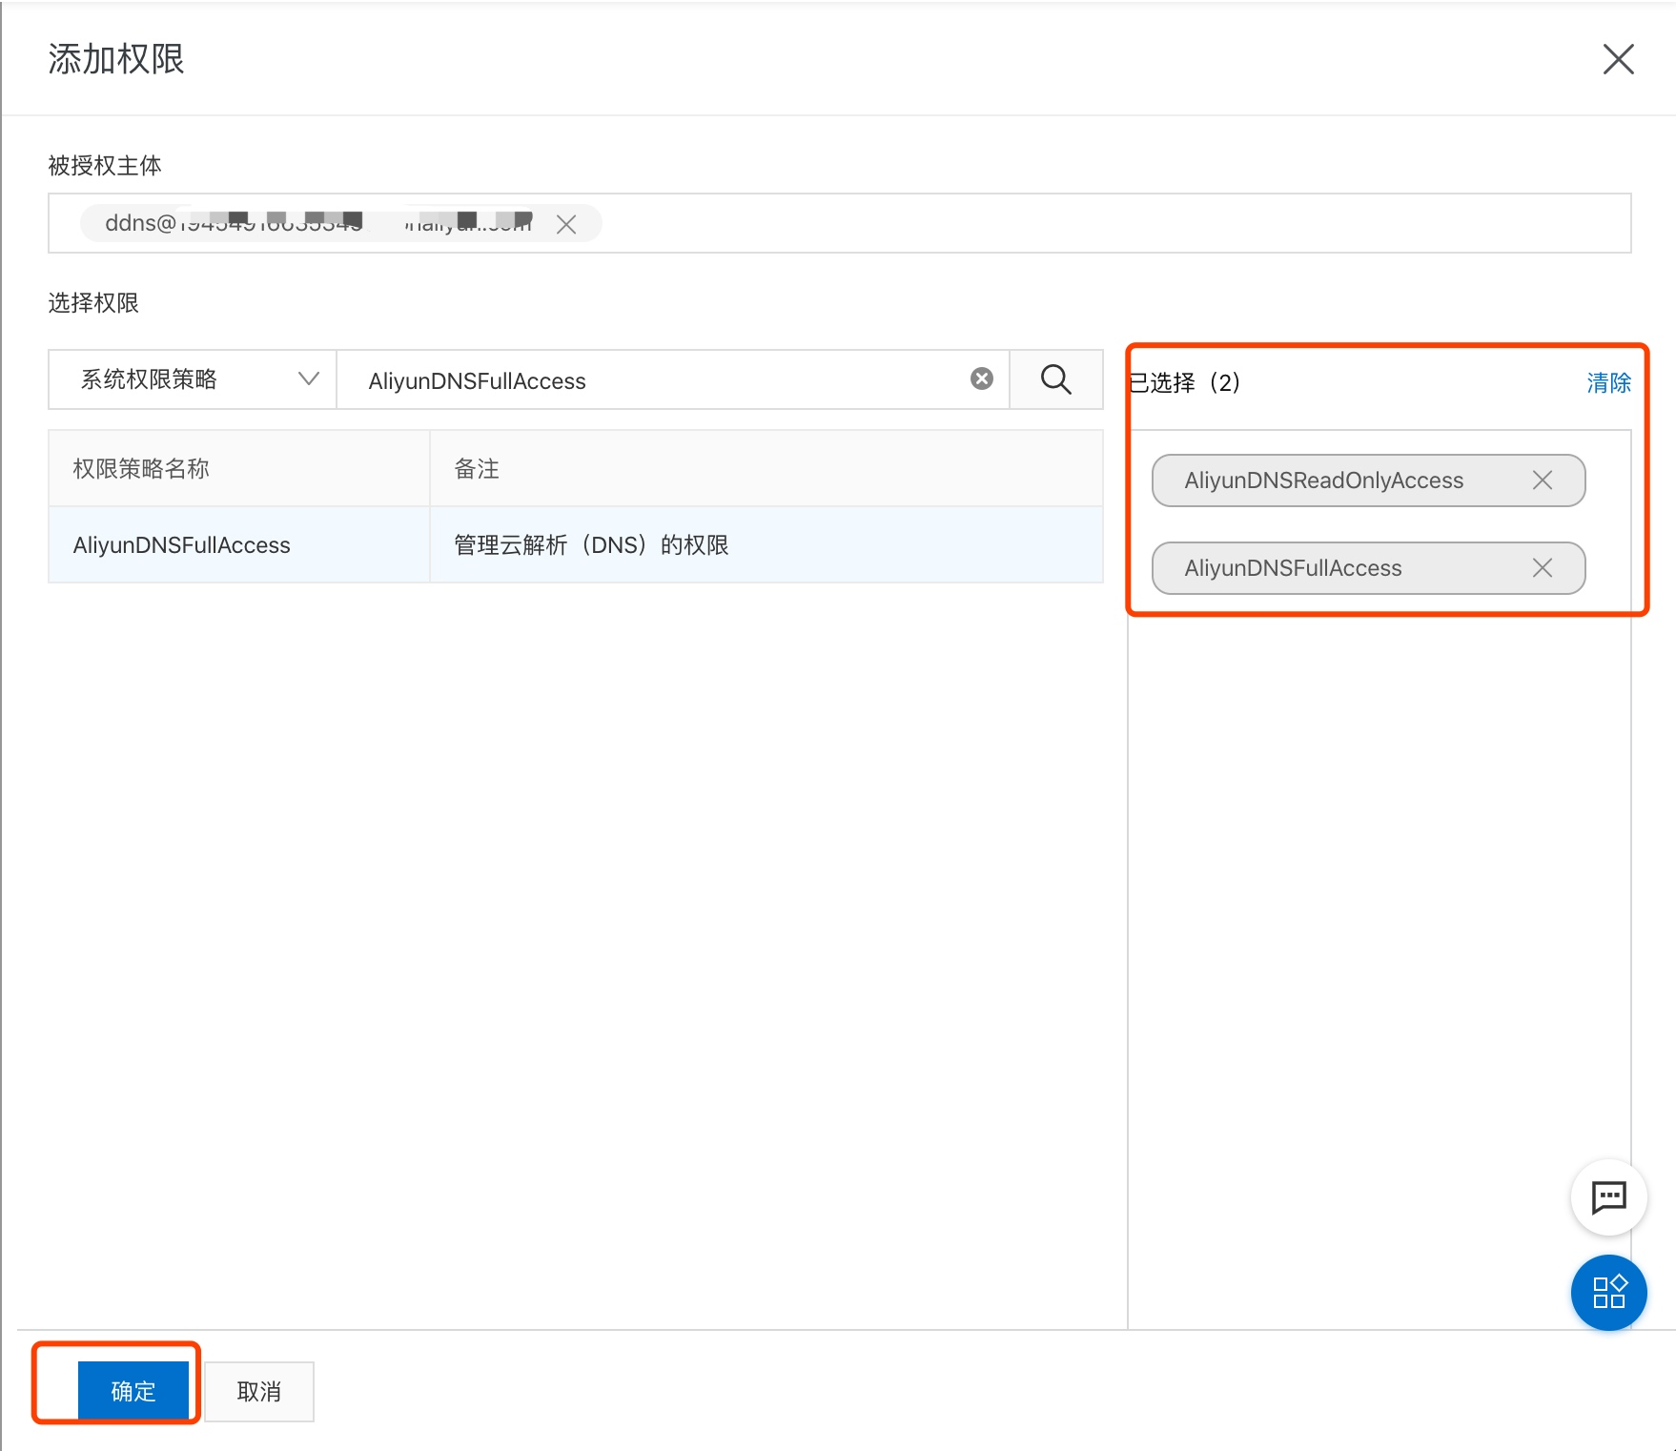Select the AliyunDNSFullAccess policy row

pyautogui.click(x=576, y=544)
